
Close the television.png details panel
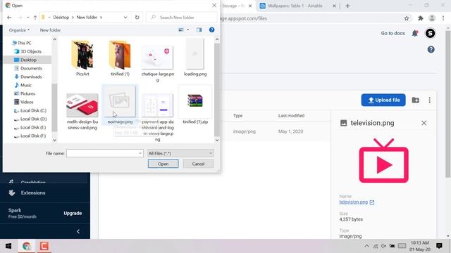coord(424,123)
